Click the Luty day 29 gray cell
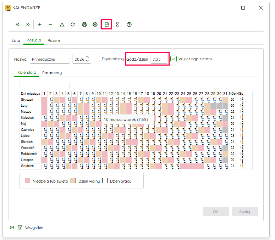The width and height of the screenshot is (275, 240). click(213, 106)
